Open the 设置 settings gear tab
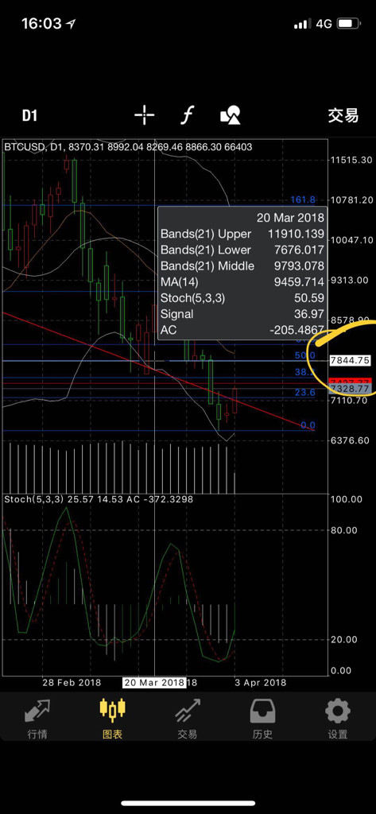Viewport: 376px width, 814px height. point(338,719)
